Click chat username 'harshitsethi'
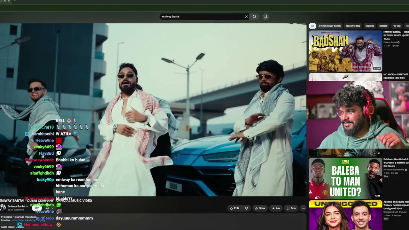This screenshot has height=230, width=409. pyautogui.click(x=42, y=134)
